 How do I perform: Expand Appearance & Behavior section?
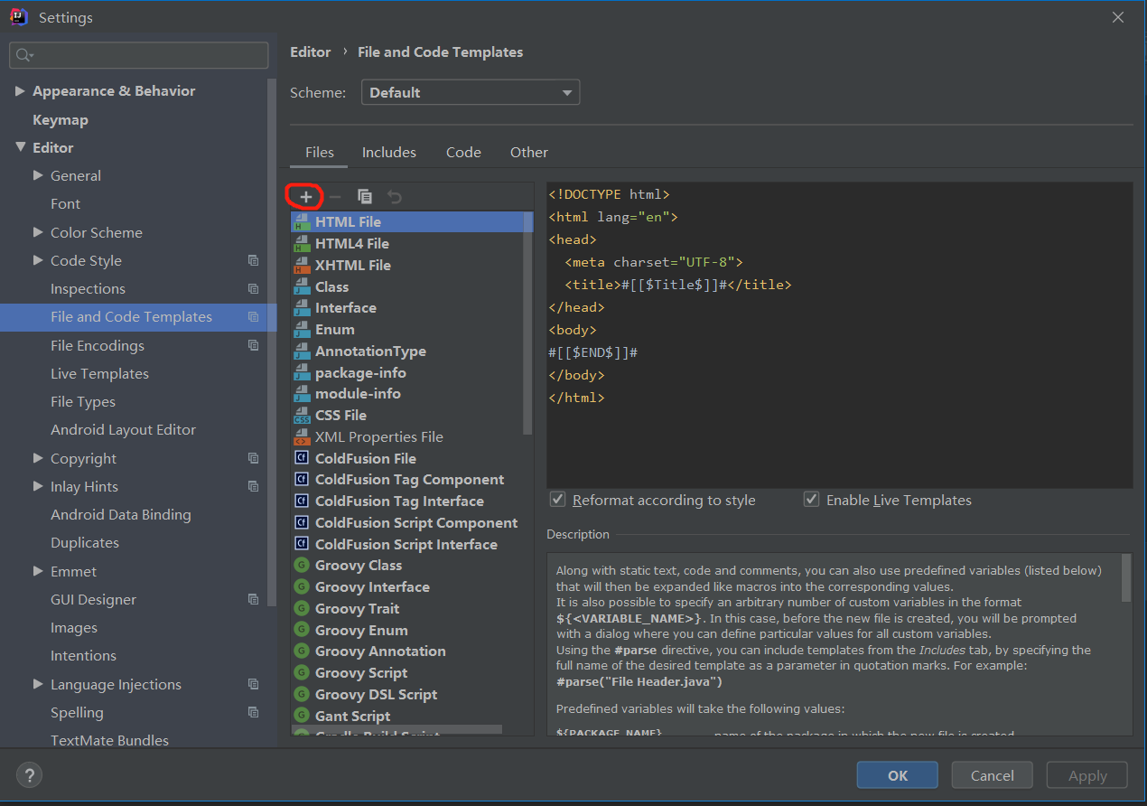(x=20, y=91)
